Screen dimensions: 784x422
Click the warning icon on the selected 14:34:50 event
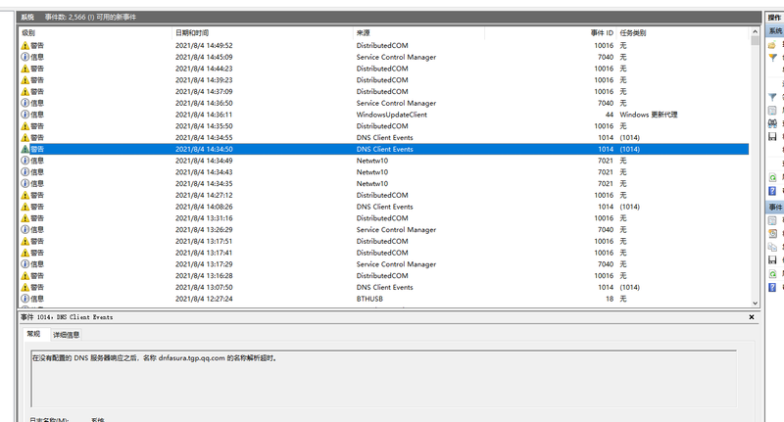click(x=25, y=149)
